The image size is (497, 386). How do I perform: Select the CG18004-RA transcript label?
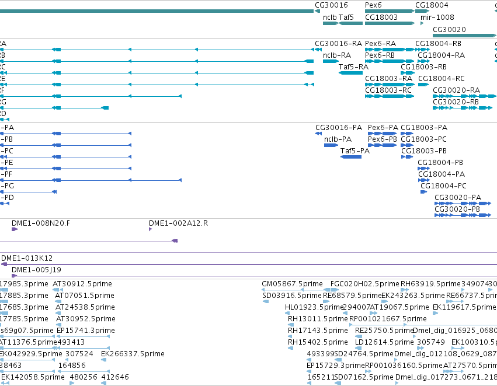click(x=441, y=55)
